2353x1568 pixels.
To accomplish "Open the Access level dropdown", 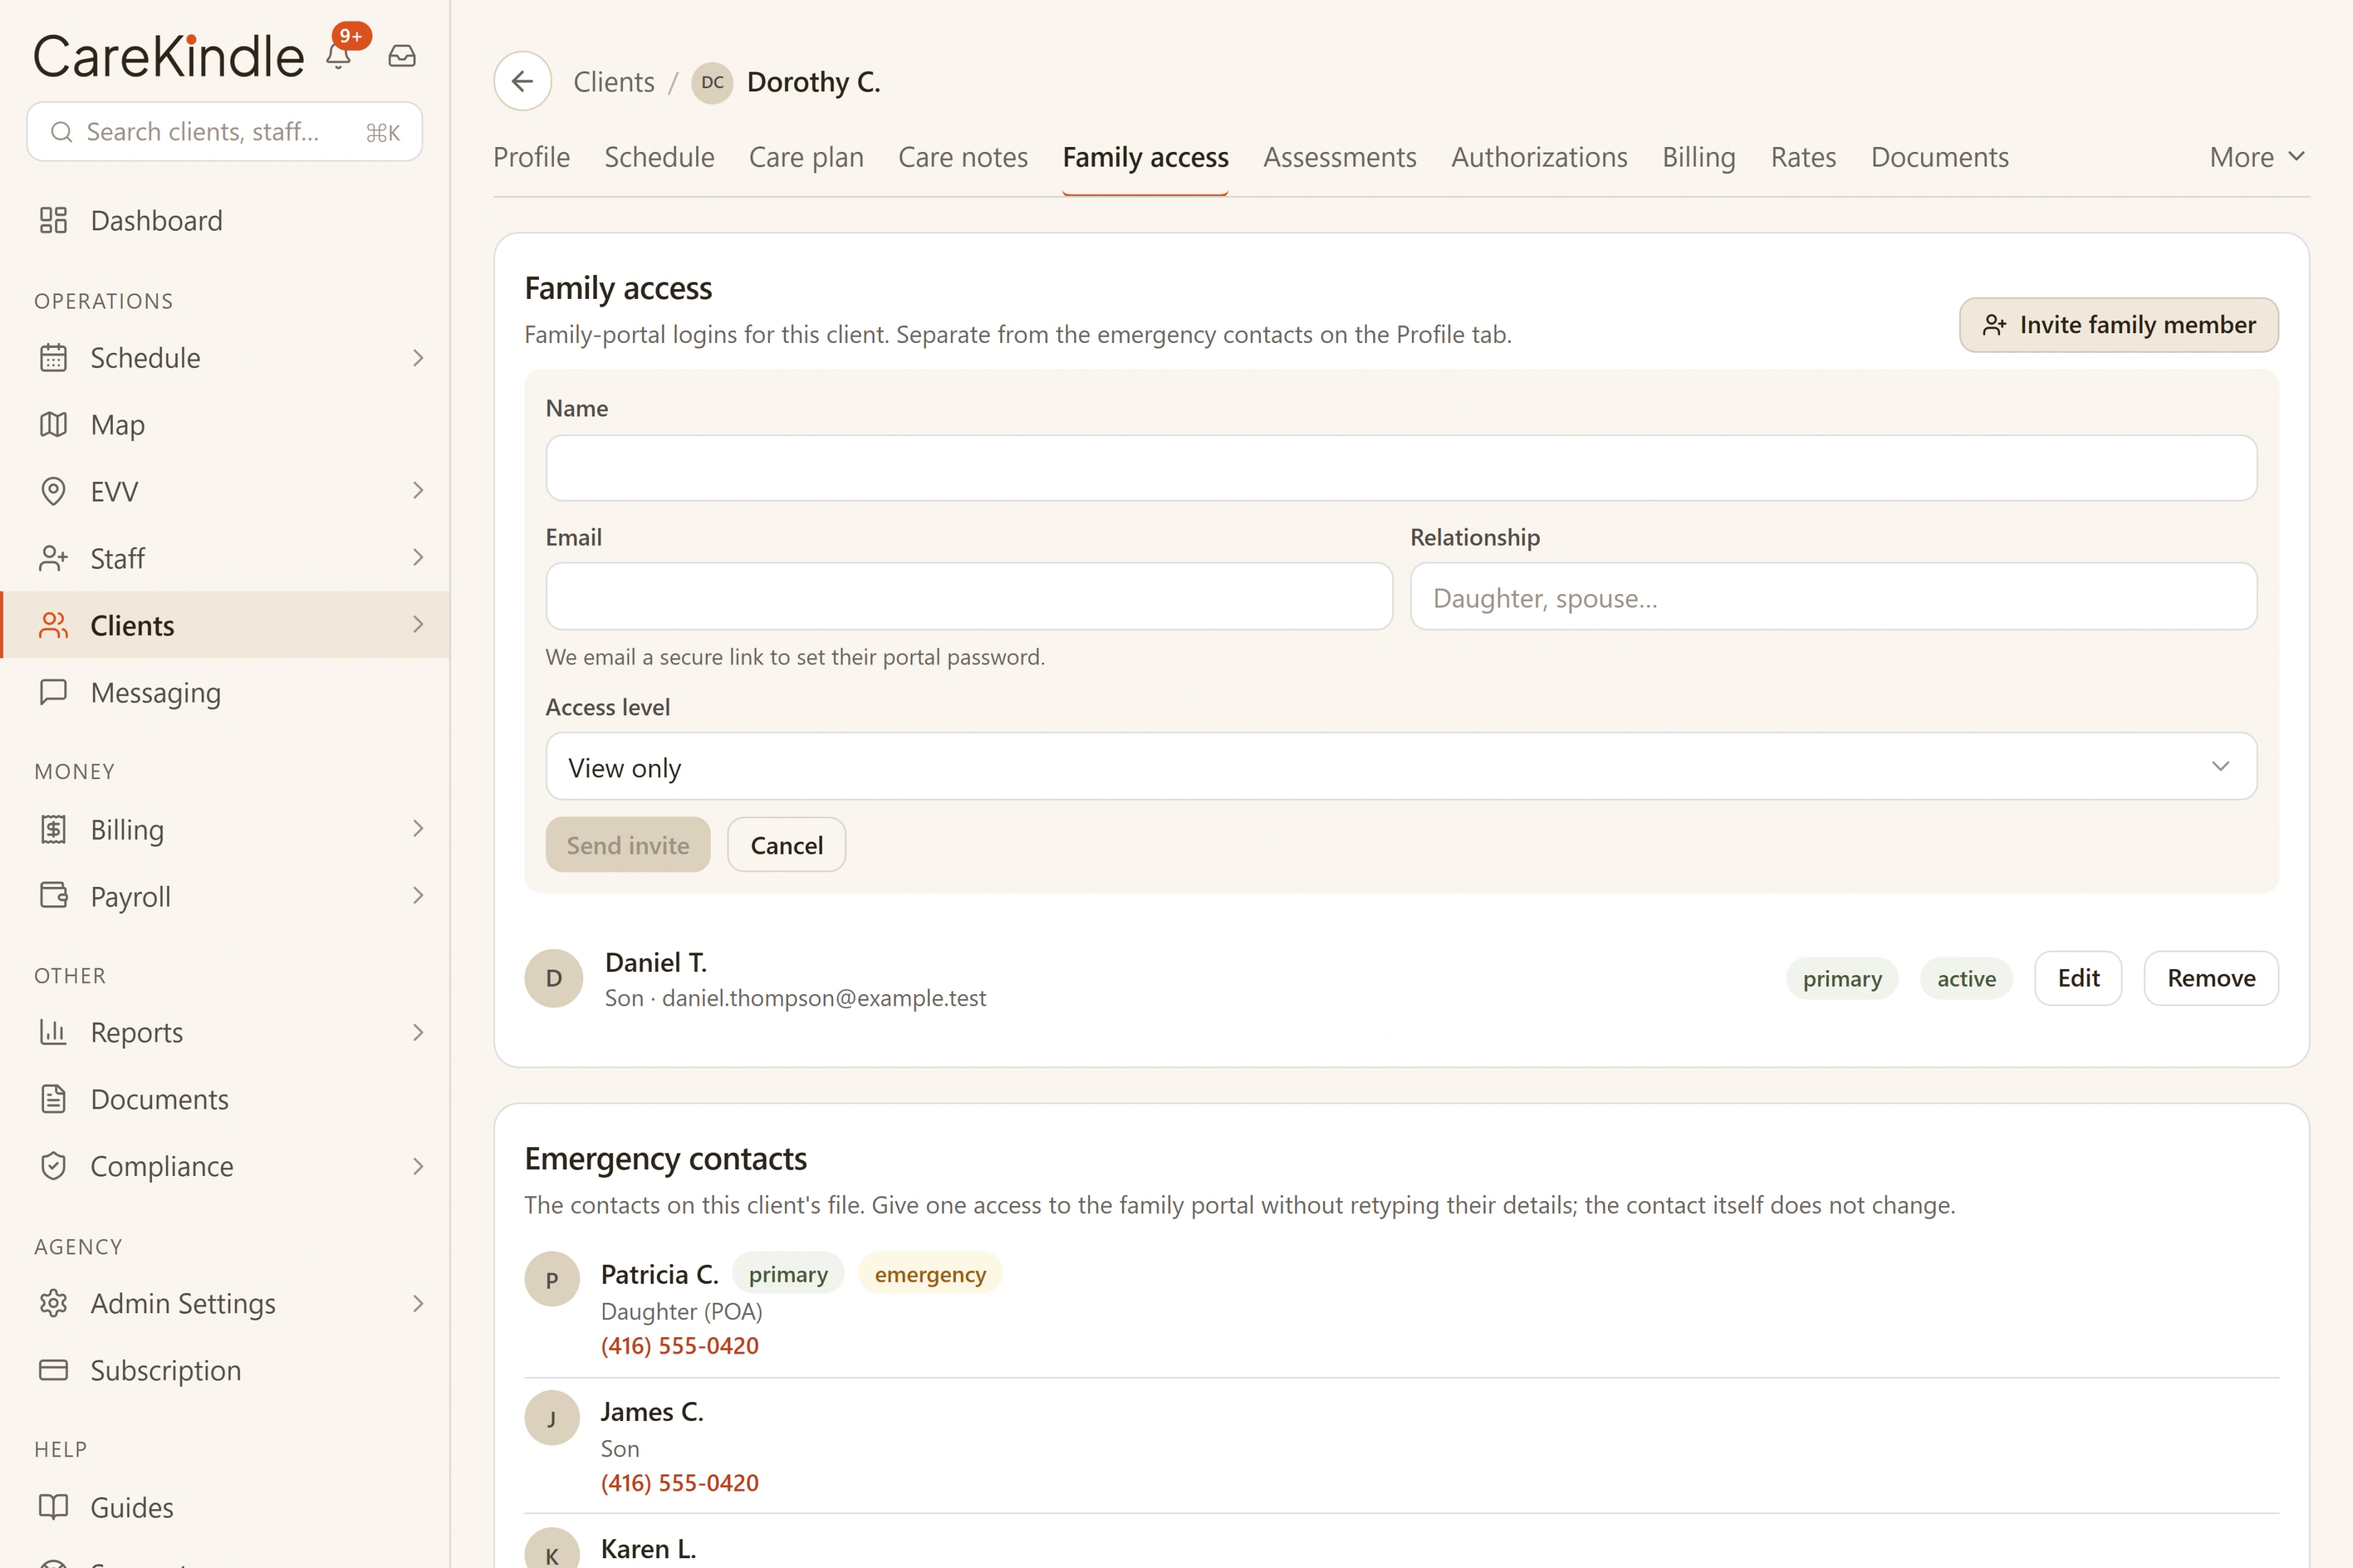I will (1401, 766).
